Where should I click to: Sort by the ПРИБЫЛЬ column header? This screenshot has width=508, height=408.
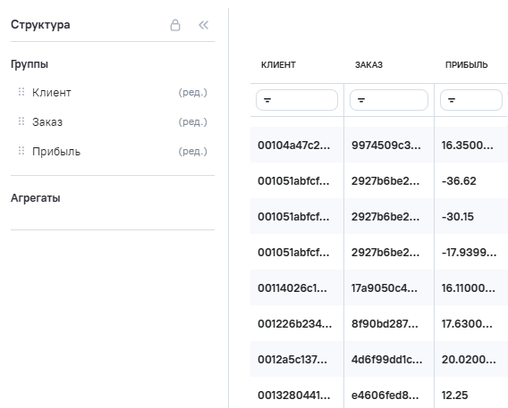tap(466, 65)
